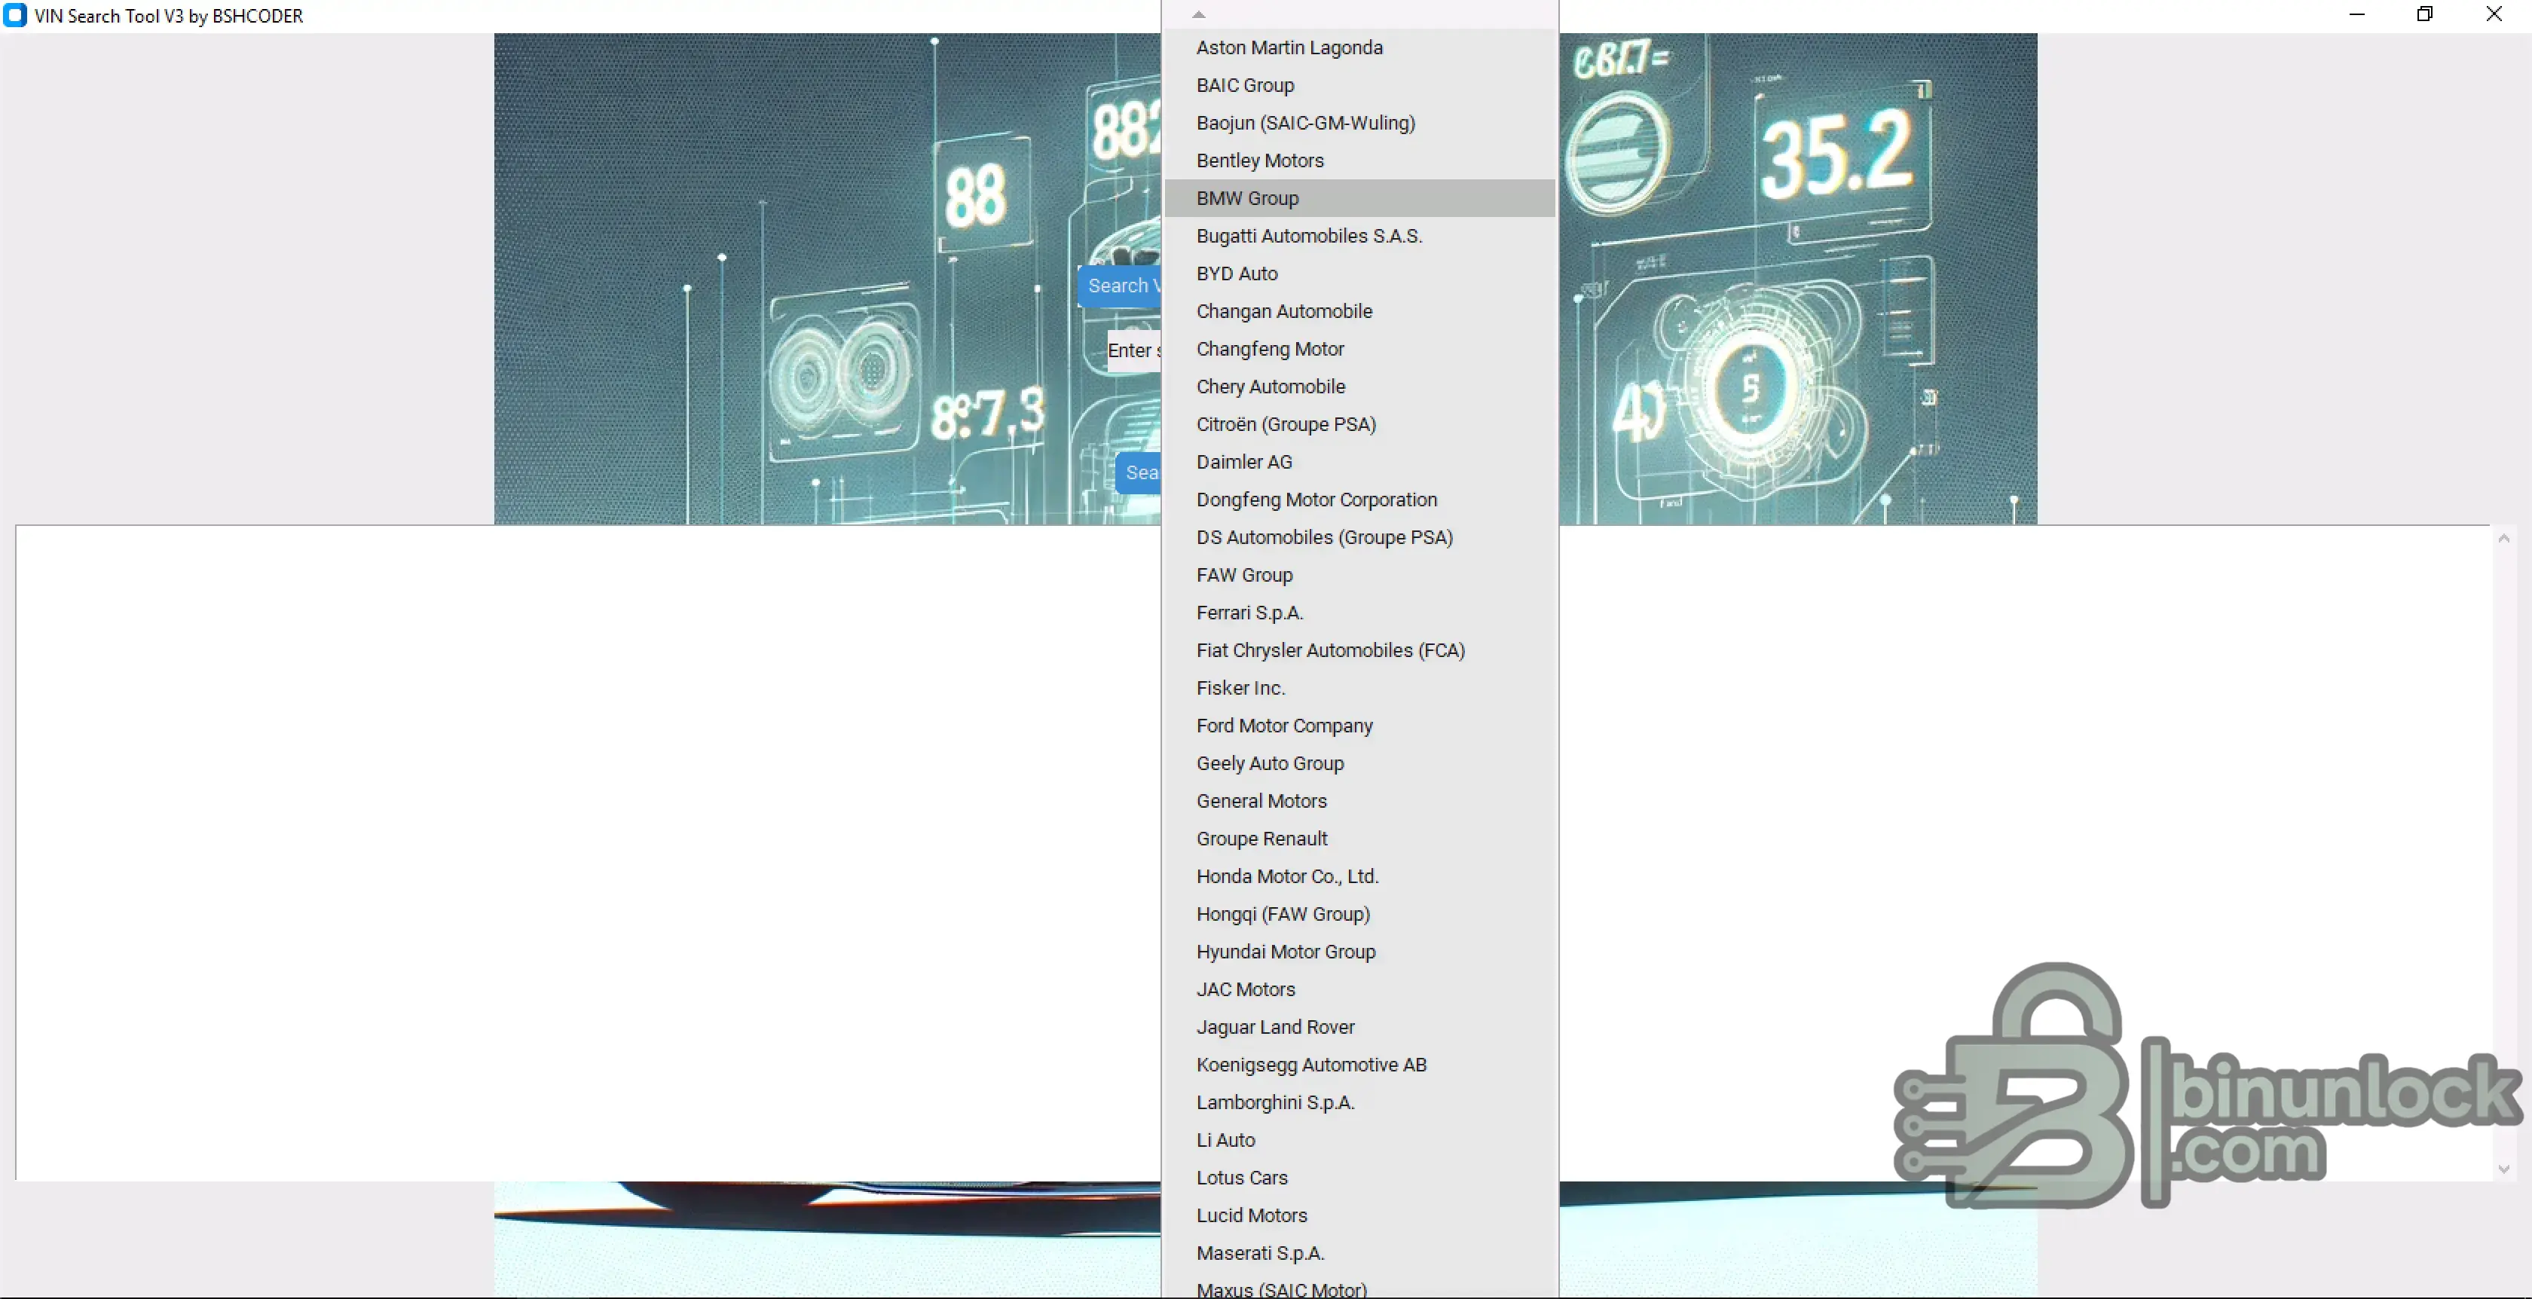
Task: Select Jaguar Land Rover option
Action: coord(1359,1027)
